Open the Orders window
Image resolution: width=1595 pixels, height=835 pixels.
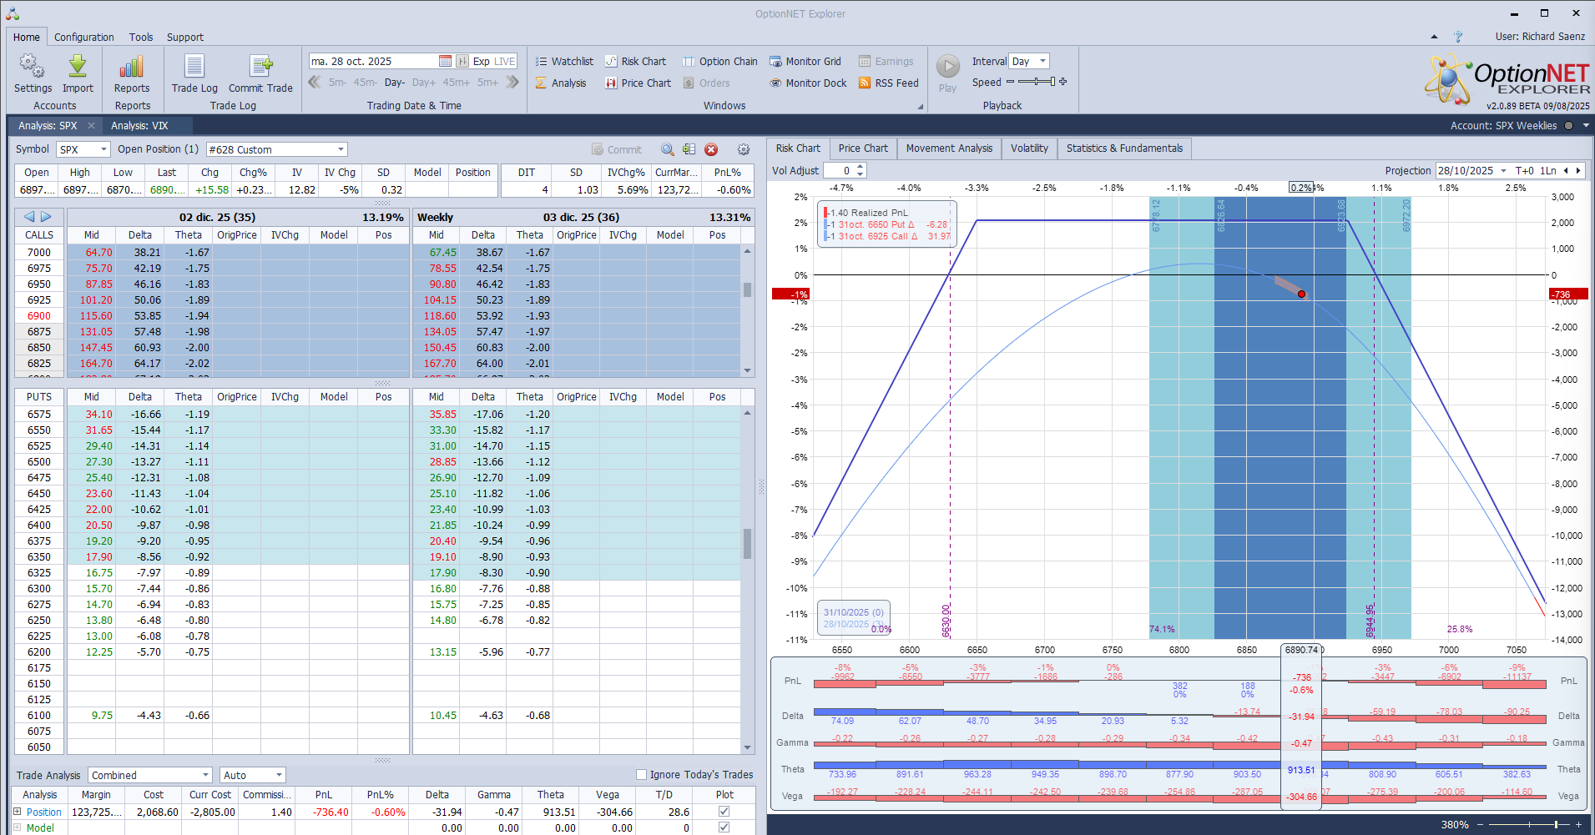pos(706,83)
